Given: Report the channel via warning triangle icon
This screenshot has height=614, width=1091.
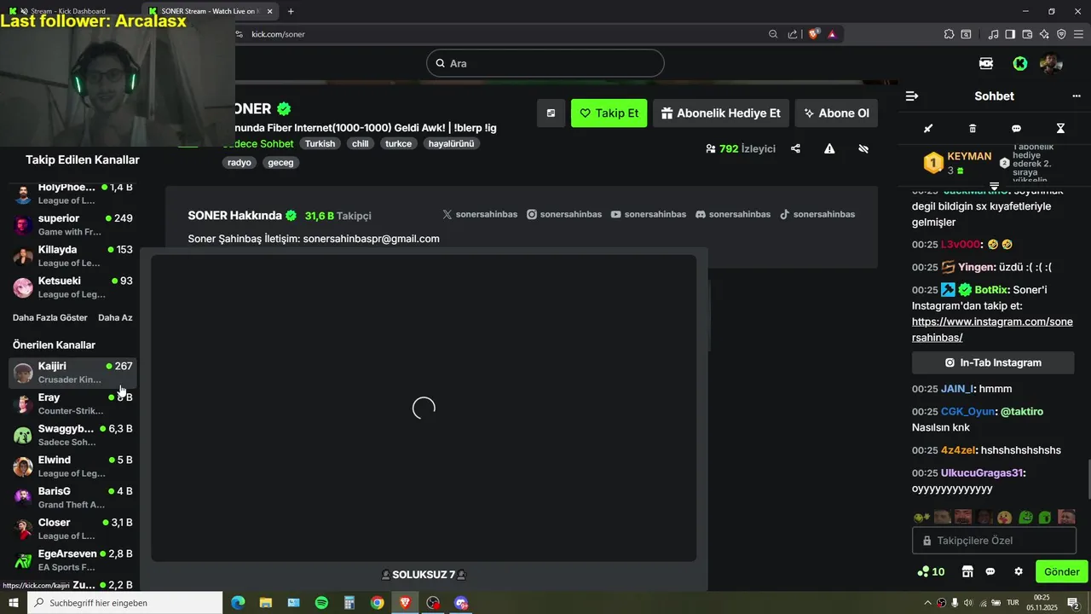Looking at the screenshot, I should tap(829, 148).
